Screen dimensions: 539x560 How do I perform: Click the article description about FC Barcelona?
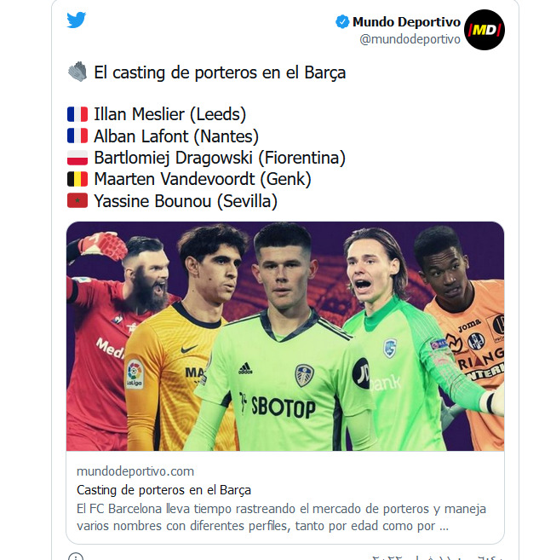[x=281, y=517]
